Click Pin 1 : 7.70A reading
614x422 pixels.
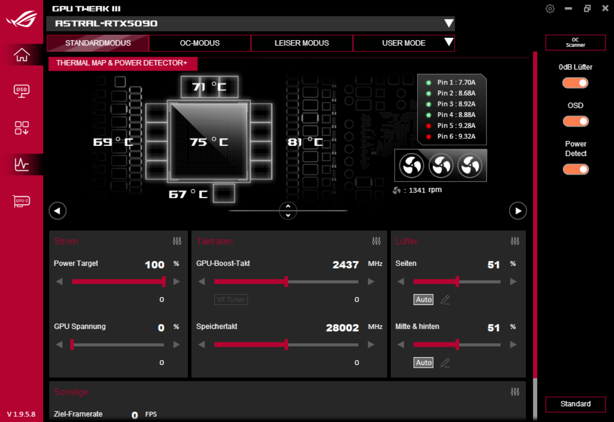(x=456, y=83)
